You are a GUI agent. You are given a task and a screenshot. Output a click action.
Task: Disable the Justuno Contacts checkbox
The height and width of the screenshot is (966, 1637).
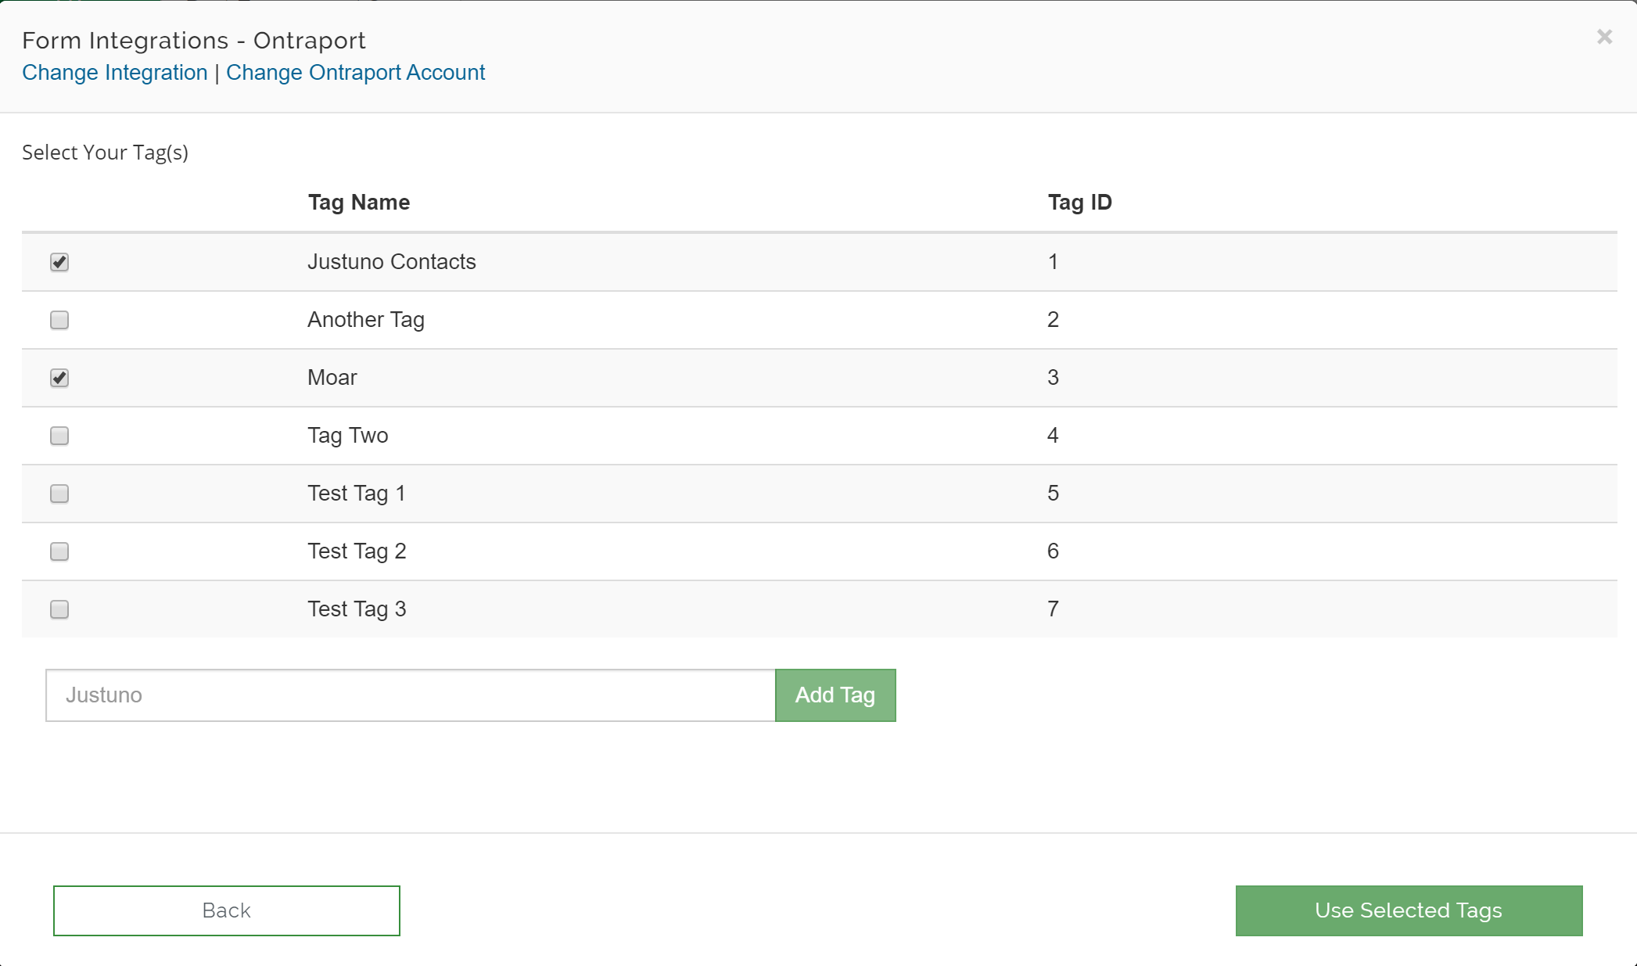pos(59,262)
